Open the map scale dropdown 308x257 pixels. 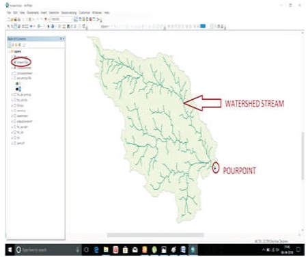pos(73,19)
